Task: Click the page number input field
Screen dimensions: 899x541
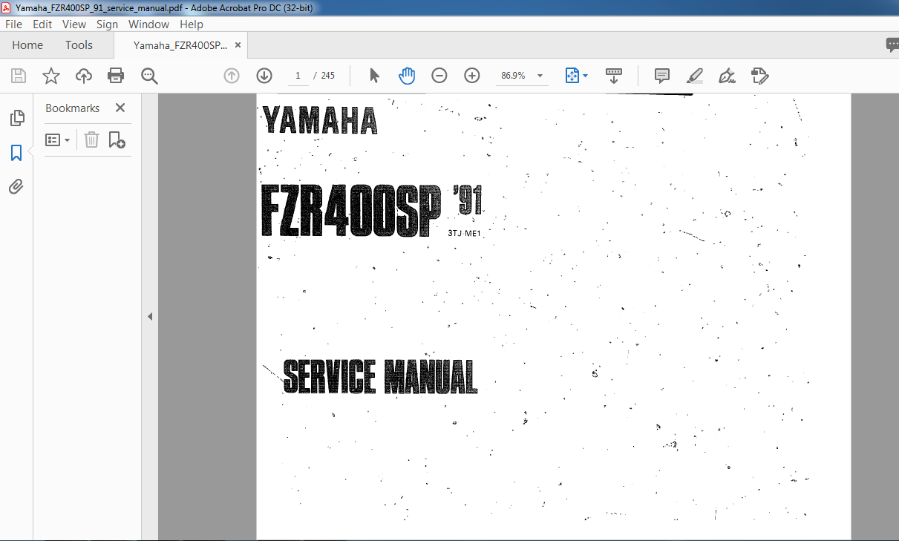Action: coord(298,76)
